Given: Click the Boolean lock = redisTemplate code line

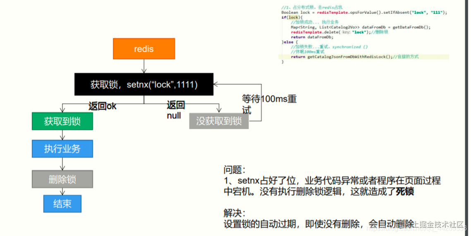Looking at the screenshot, I should point(364,12).
